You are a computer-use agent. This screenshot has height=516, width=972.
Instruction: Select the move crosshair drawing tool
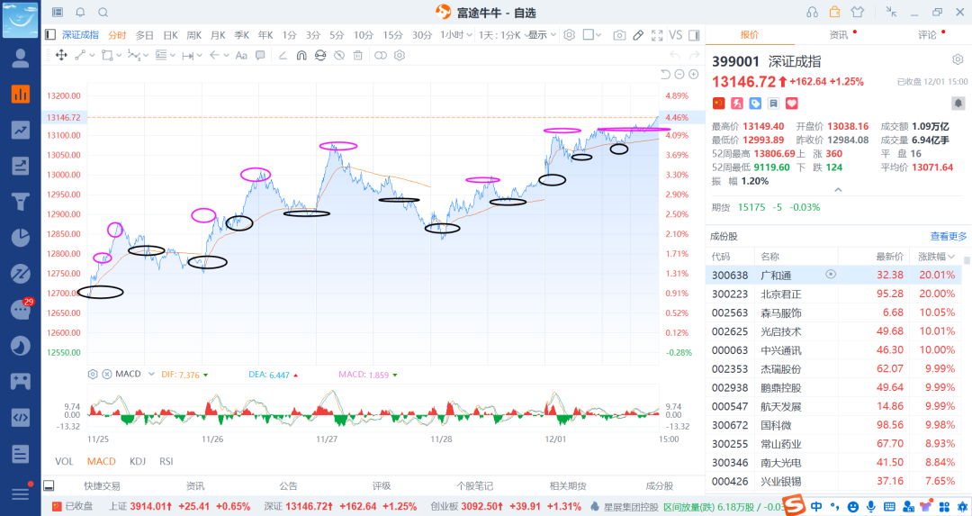click(x=61, y=55)
